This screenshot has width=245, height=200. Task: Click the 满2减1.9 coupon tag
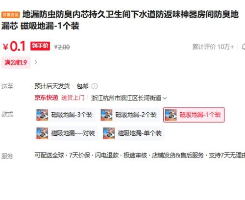point(16,63)
